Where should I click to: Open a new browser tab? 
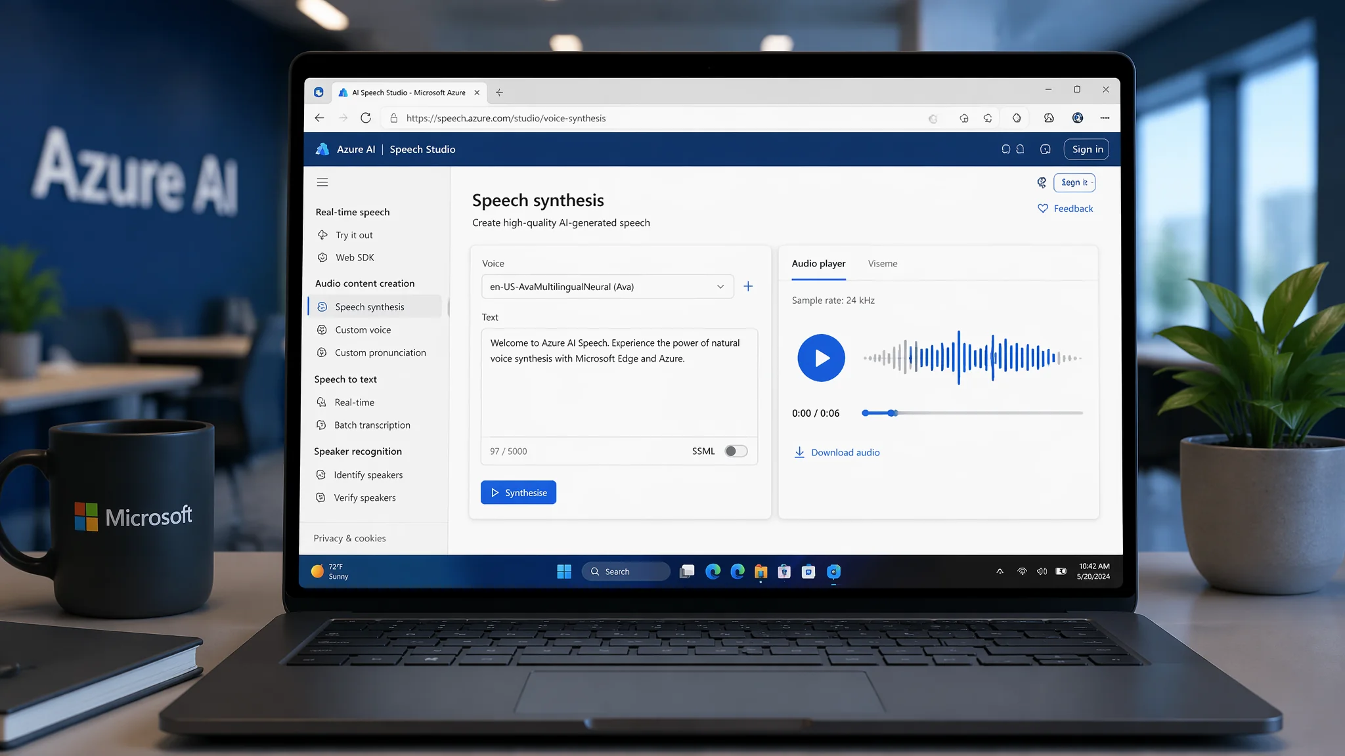pos(499,93)
